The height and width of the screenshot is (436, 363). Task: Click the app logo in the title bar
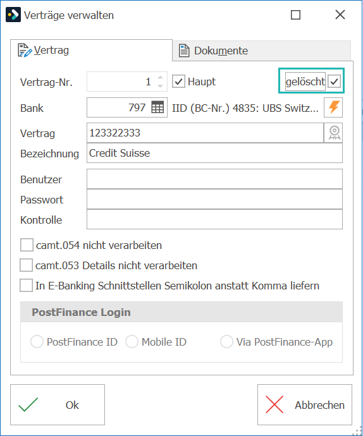click(x=13, y=15)
